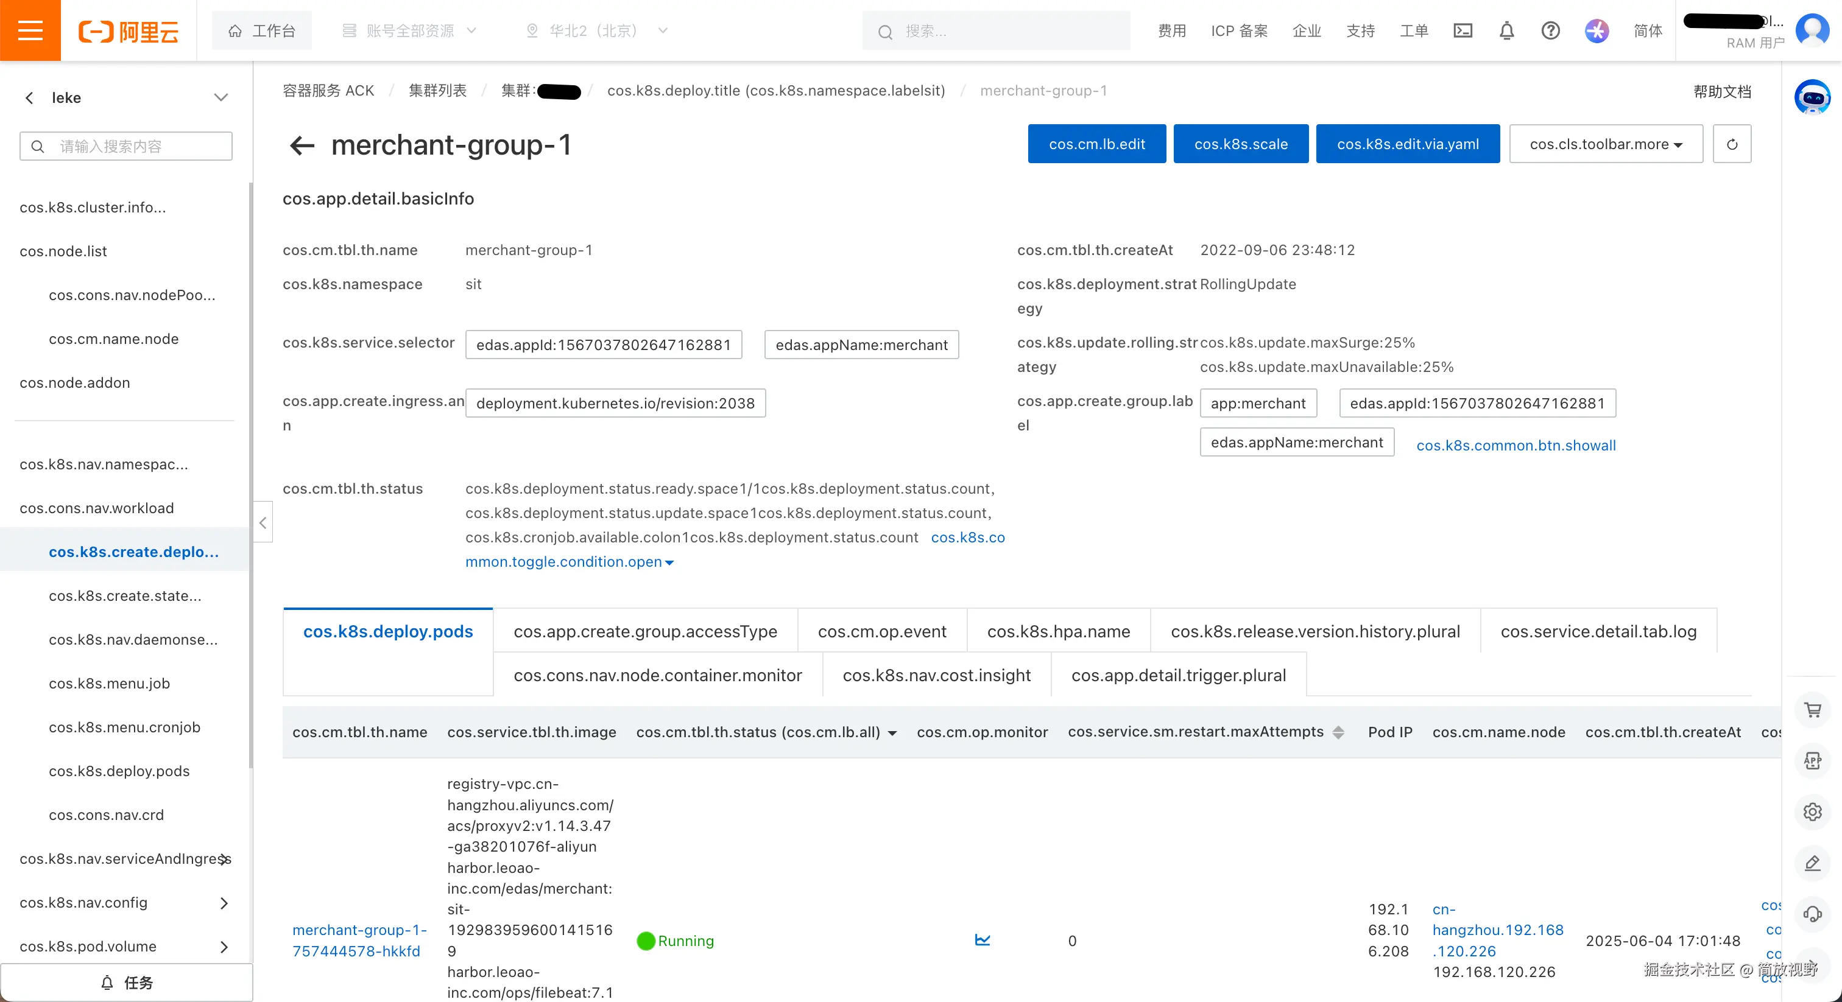The image size is (1842, 1002).
Task: Open the pod monitor chart icon
Action: click(x=982, y=940)
